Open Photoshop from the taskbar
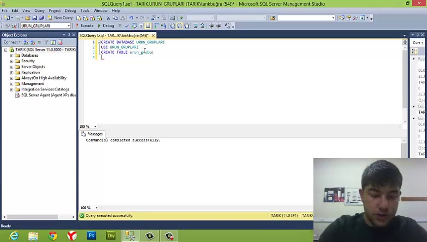Screen dimensions: 427x242 [92, 236]
